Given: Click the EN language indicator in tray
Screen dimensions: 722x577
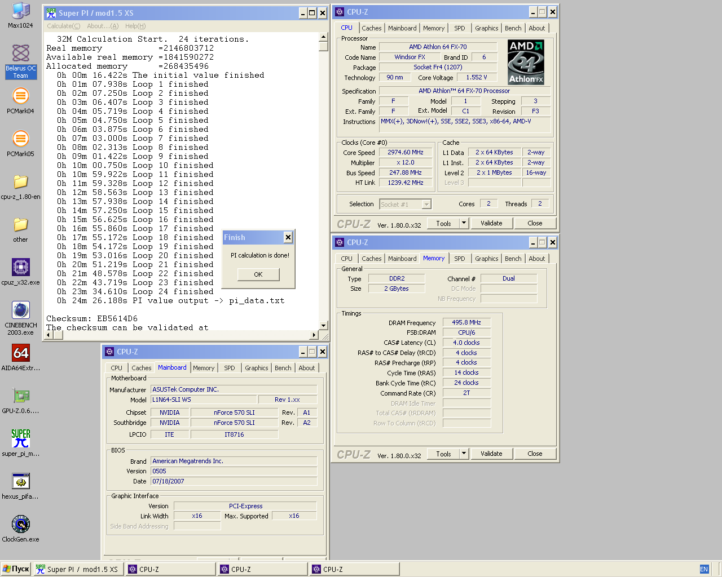Looking at the screenshot, I should pyautogui.click(x=704, y=569).
